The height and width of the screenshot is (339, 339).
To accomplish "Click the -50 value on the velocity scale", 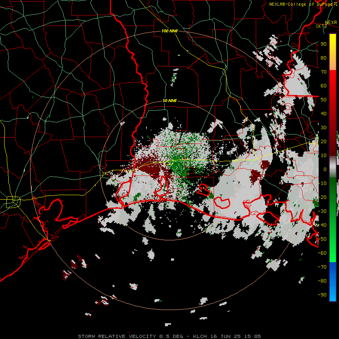I will point(322,239).
